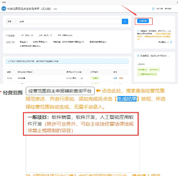178x176 pixels.
Task: Remove the 软件销售 tag via its x icon
Action: [146, 70]
